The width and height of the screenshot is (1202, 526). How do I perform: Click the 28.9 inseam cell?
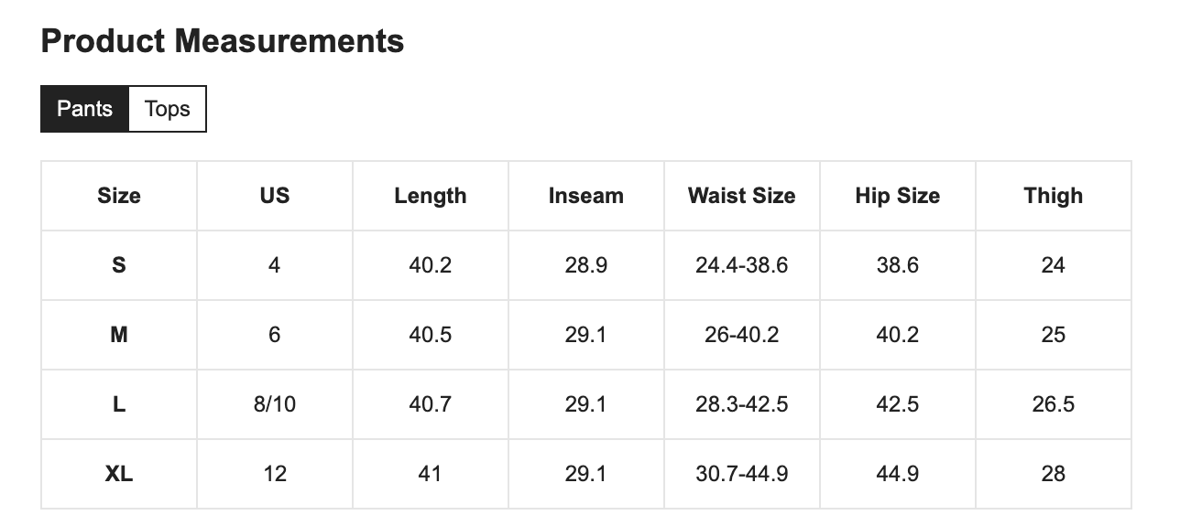tap(586, 265)
